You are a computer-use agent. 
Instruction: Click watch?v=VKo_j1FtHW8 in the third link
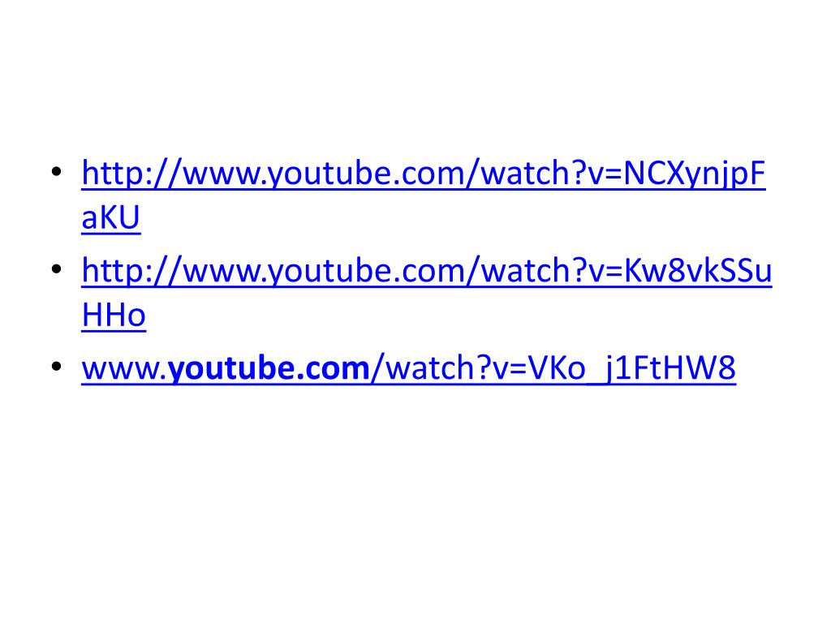[561, 368]
